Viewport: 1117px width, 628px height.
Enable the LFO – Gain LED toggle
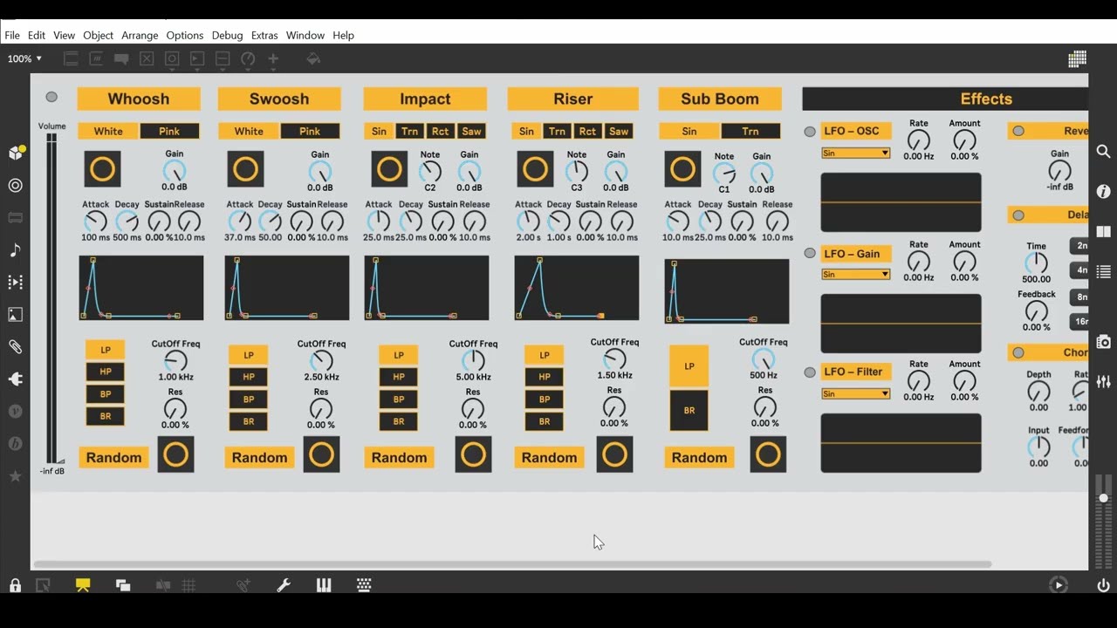pos(810,253)
